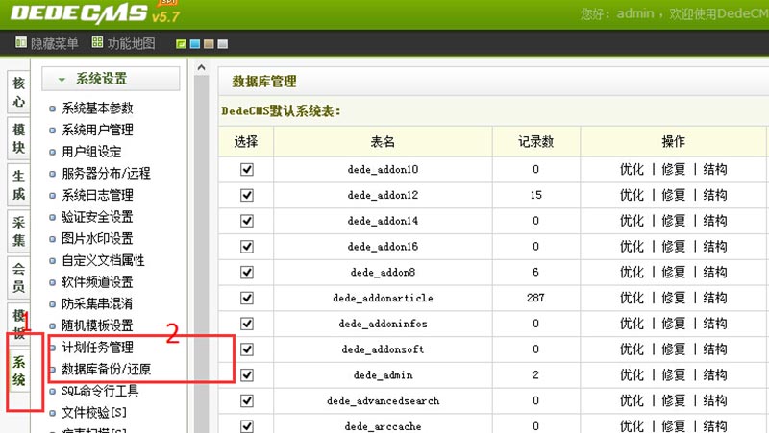This screenshot has height=433, width=769.
Task: Uncheck the dede_addon10 table checkbox
Action: (247, 169)
